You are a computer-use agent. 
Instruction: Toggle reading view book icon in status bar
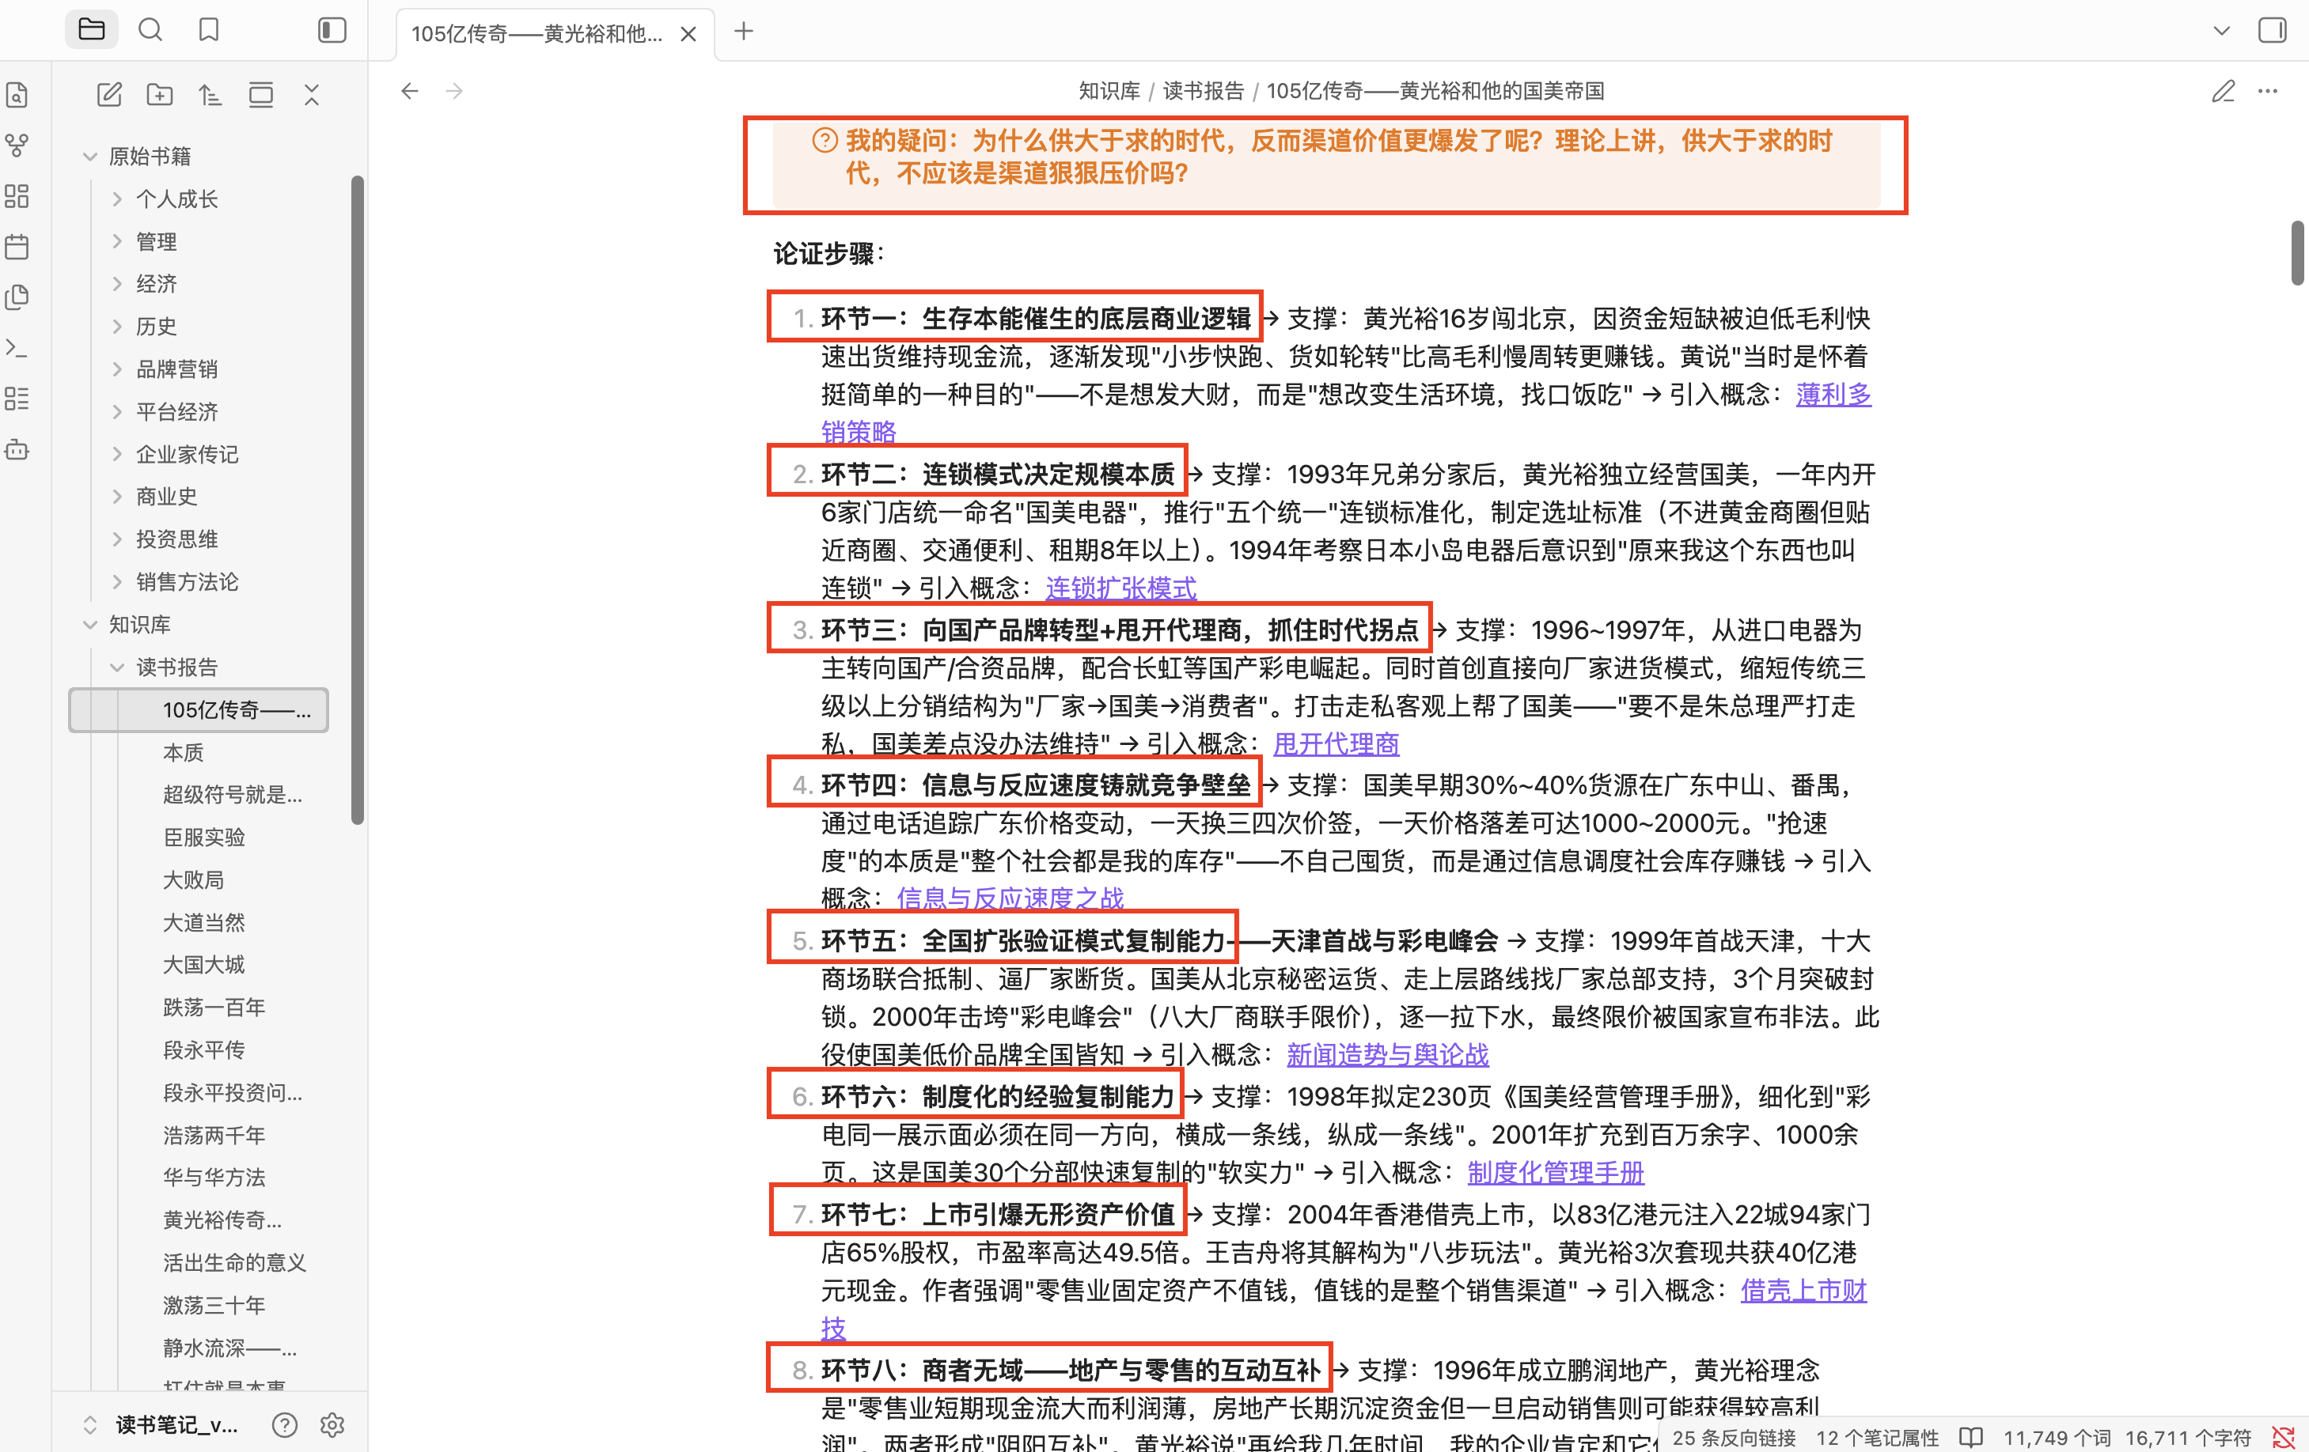click(1970, 1438)
